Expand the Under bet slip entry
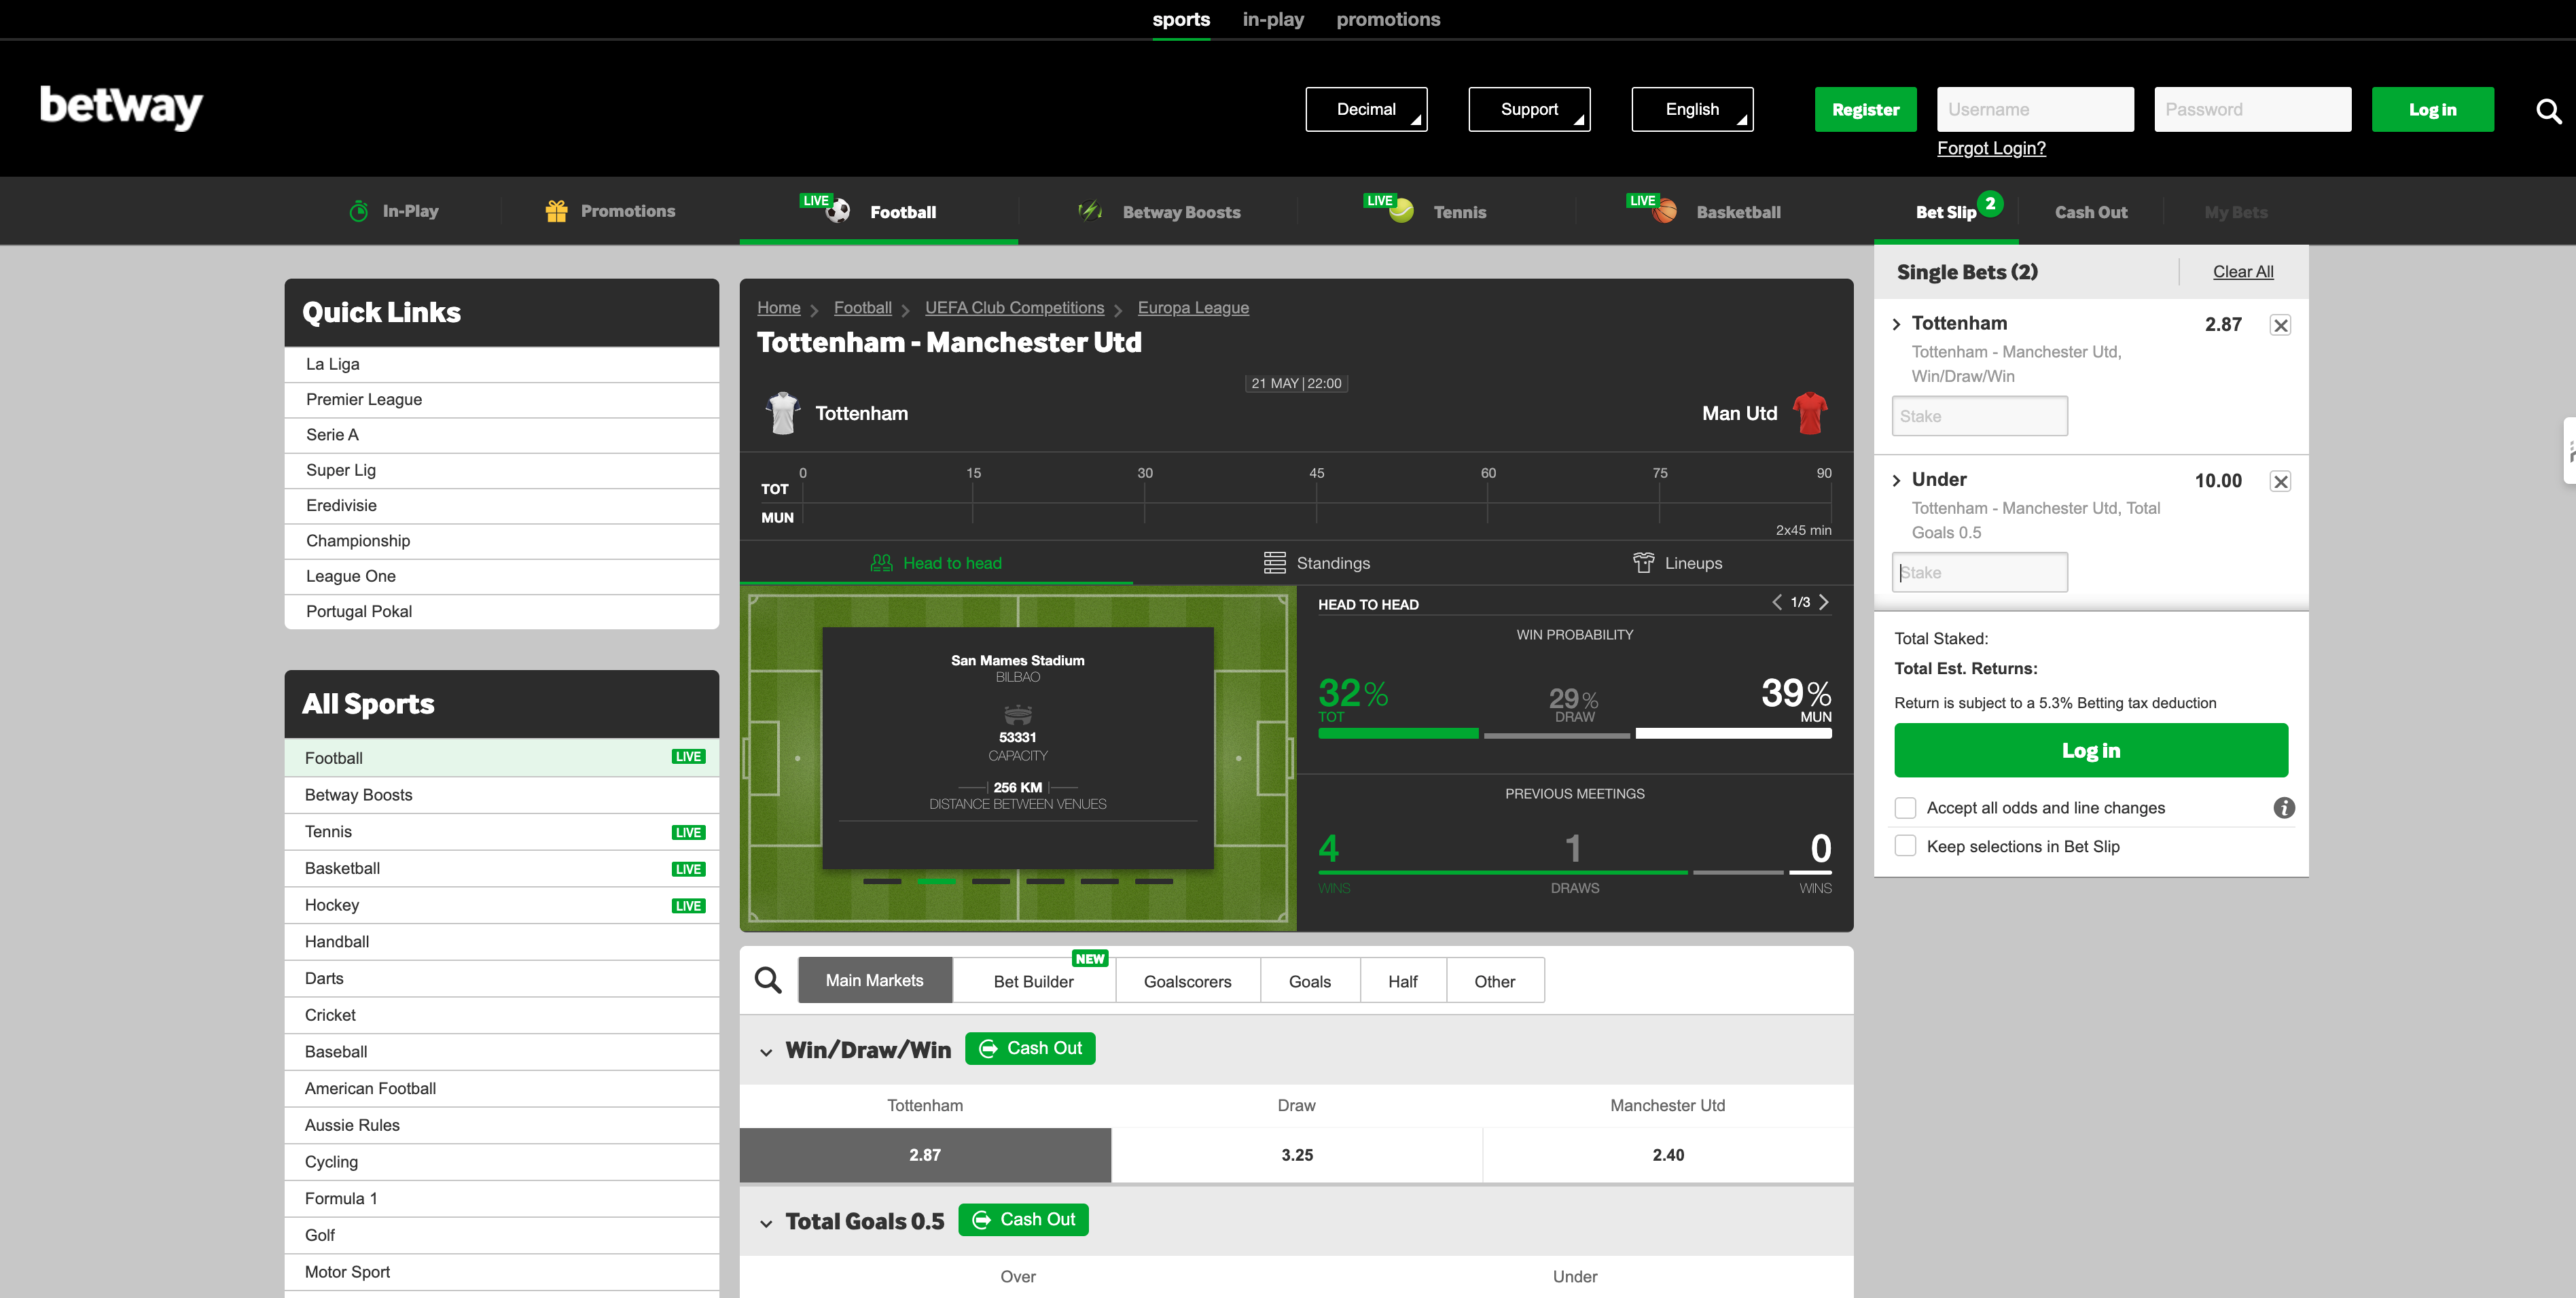This screenshot has height=1298, width=2576. (1896, 480)
